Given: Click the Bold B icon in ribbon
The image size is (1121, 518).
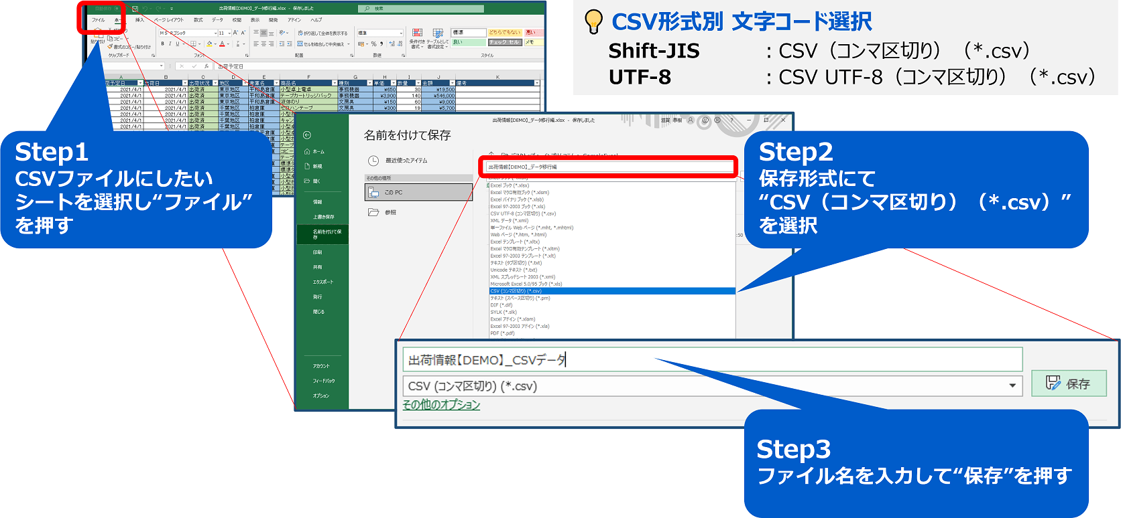Looking at the screenshot, I should pyautogui.click(x=162, y=44).
